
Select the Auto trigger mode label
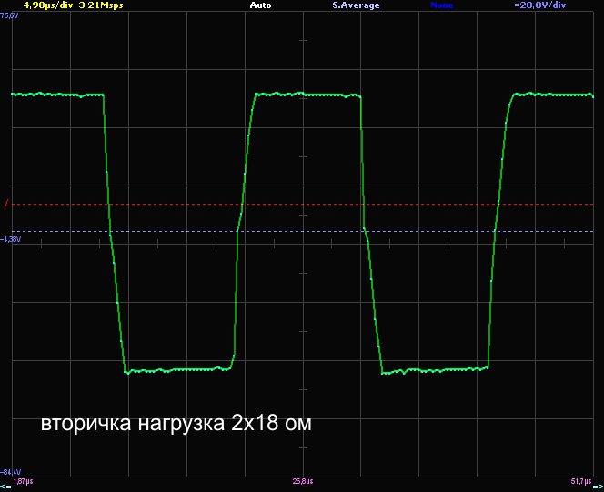260,5
